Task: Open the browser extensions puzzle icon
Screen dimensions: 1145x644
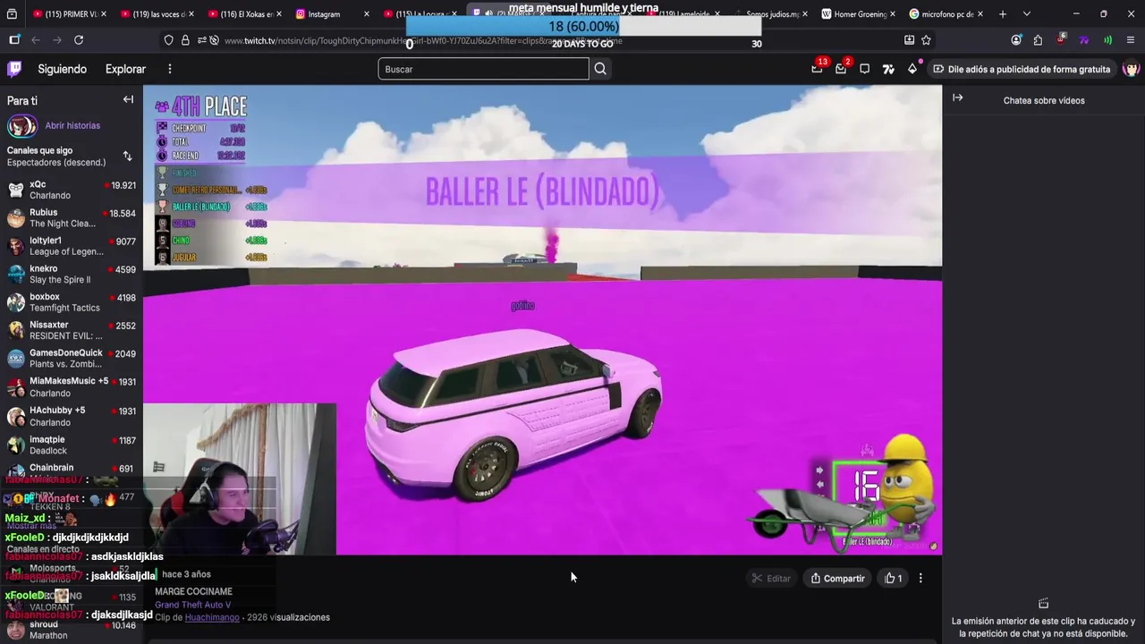Action: coord(1038,40)
